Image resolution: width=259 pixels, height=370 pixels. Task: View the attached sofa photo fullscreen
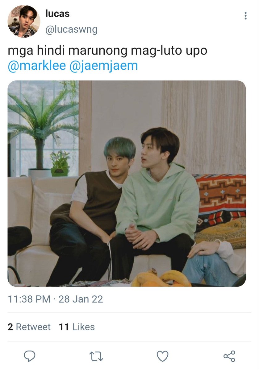[x=127, y=183]
